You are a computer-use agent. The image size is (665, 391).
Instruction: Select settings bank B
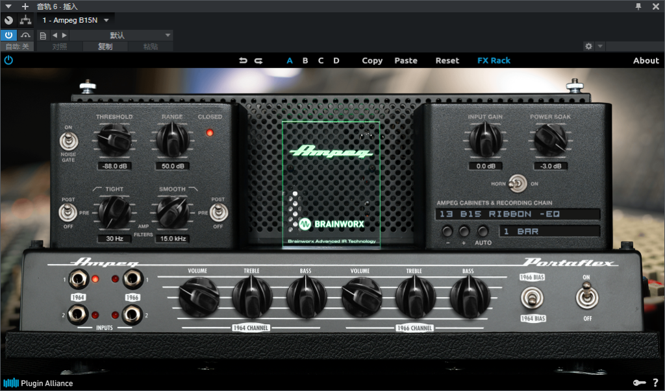point(305,60)
